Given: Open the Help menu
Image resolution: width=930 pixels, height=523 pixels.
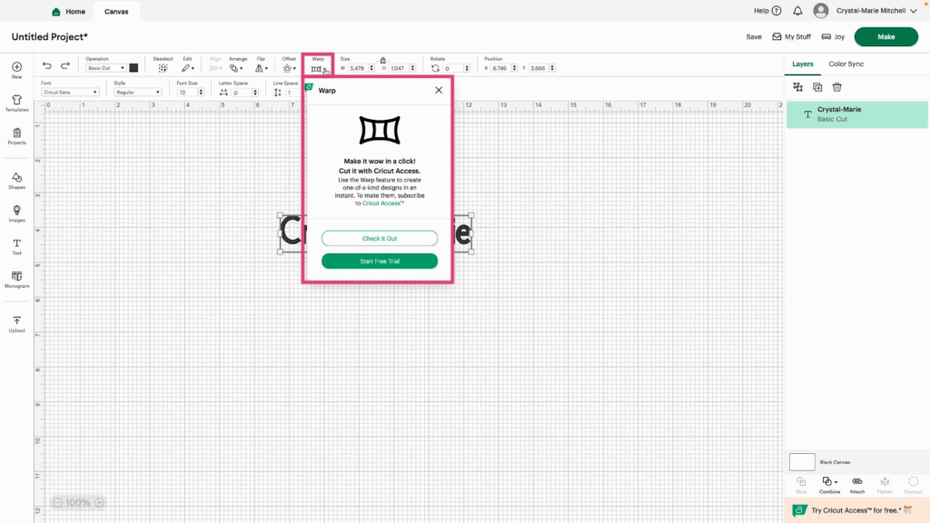Looking at the screenshot, I should pos(767,11).
